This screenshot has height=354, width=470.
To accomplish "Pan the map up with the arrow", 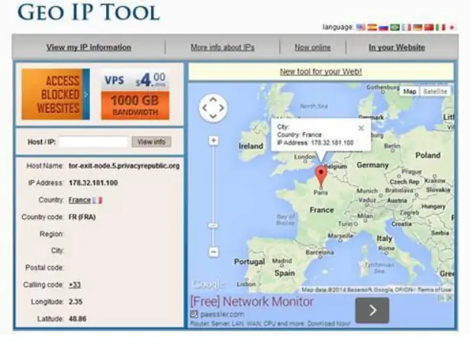I will [213, 99].
